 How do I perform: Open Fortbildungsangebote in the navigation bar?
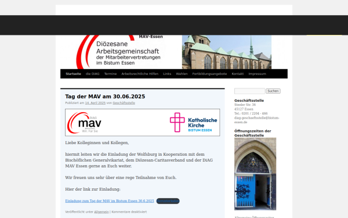click(209, 74)
